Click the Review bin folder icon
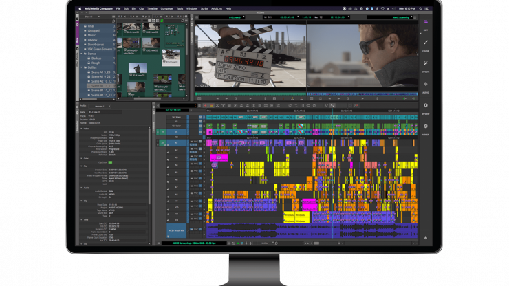The image size is (509, 286). point(85,40)
